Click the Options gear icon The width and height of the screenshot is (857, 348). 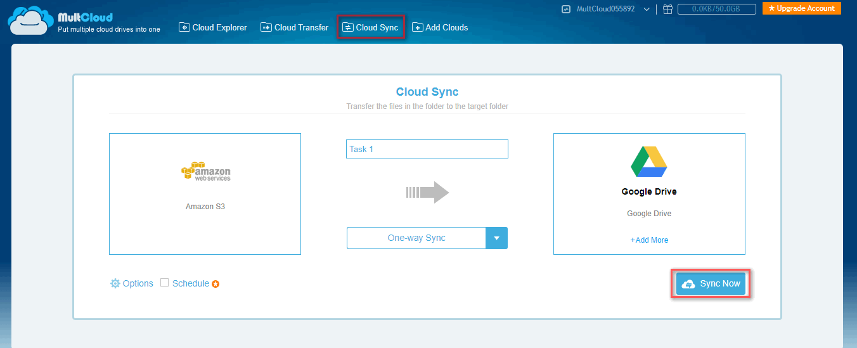click(115, 283)
